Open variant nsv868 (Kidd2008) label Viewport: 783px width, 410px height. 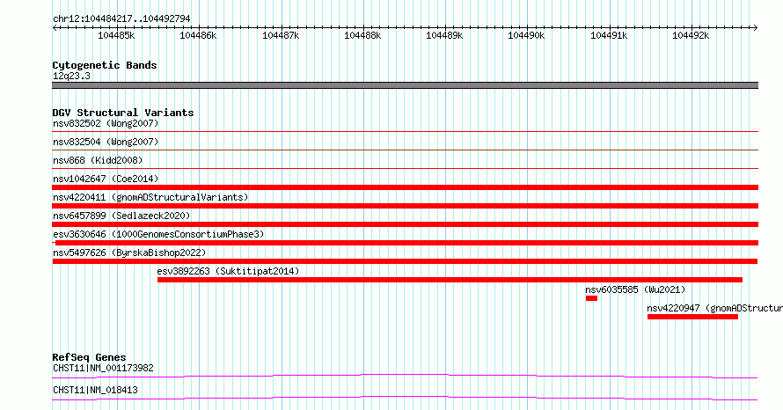[x=98, y=160]
